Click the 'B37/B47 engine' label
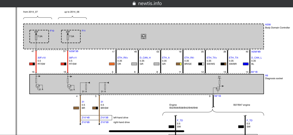 [x=242, y=105]
